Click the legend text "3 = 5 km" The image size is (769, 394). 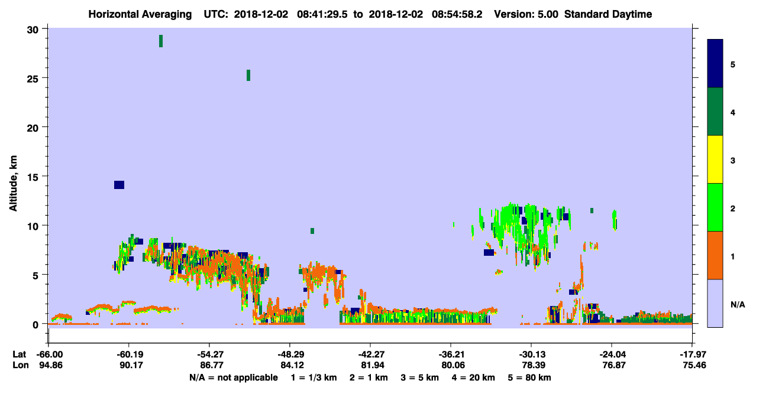coord(419,377)
